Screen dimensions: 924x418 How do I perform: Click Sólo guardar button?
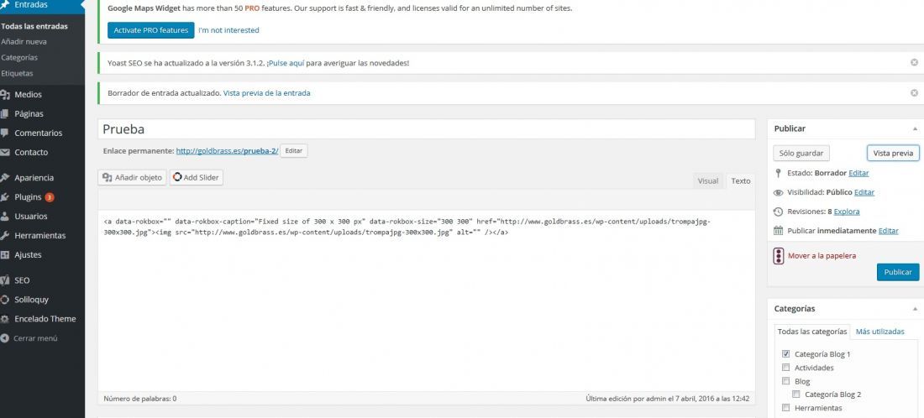[x=801, y=153]
